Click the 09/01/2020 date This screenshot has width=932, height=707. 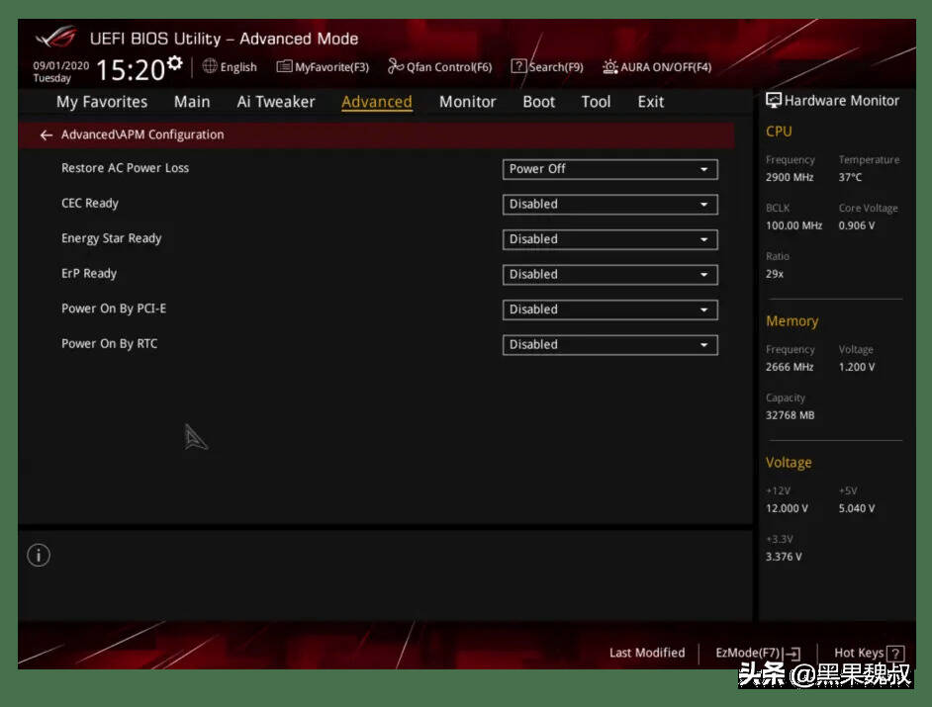(60, 65)
